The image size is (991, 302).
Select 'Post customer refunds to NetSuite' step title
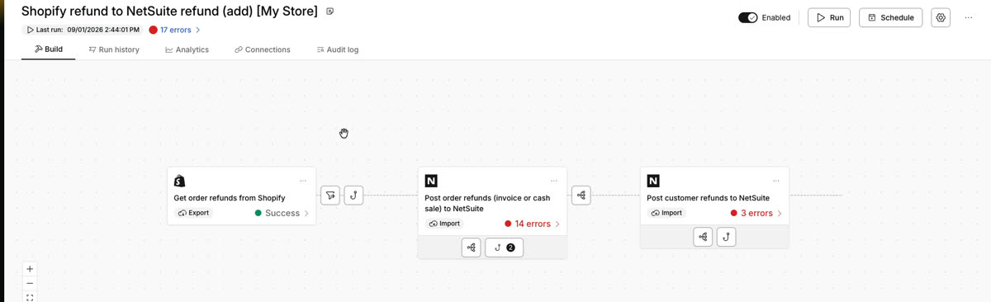709,198
